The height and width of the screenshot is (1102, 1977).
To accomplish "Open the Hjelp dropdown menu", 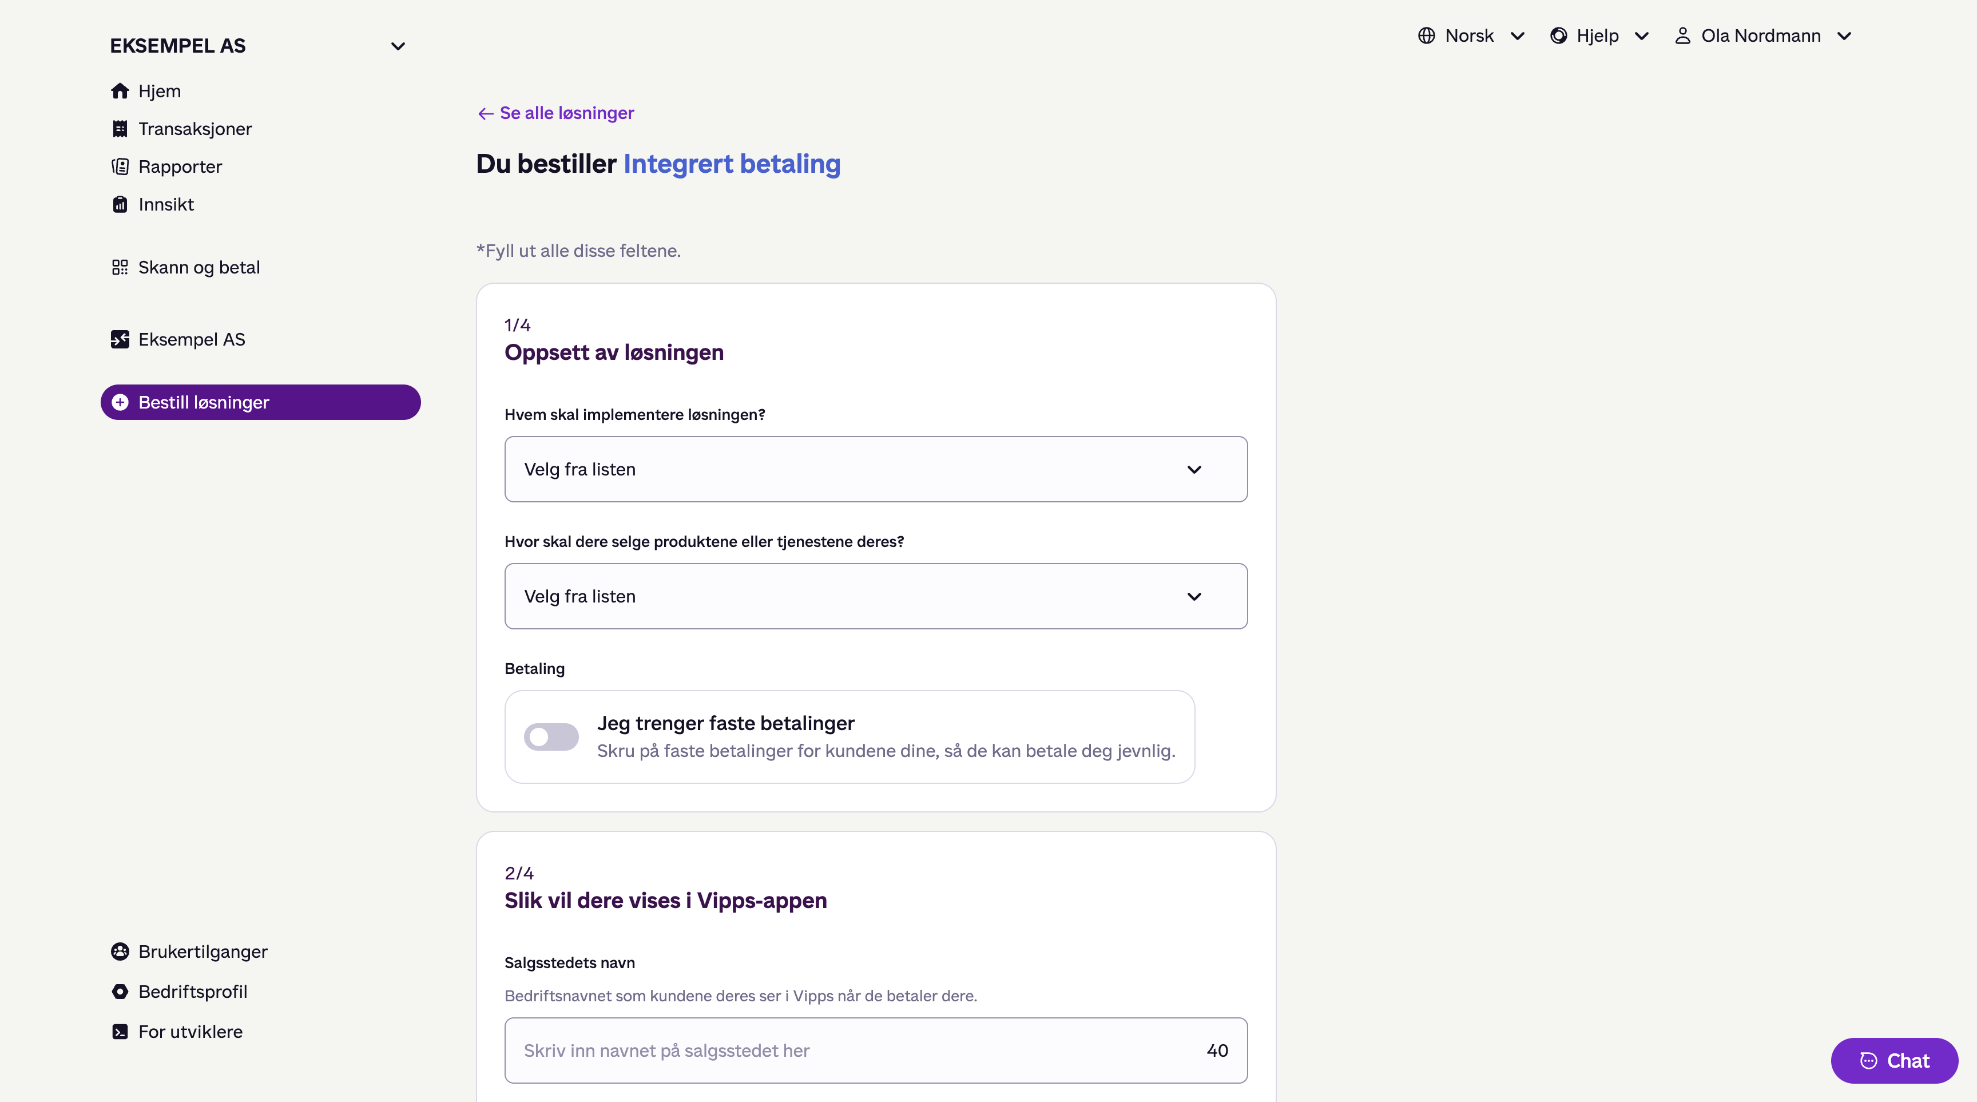I will [1599, 36].
